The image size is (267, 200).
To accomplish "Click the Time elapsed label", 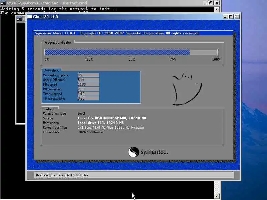I will pyautogui.click(x=53, y=94).
